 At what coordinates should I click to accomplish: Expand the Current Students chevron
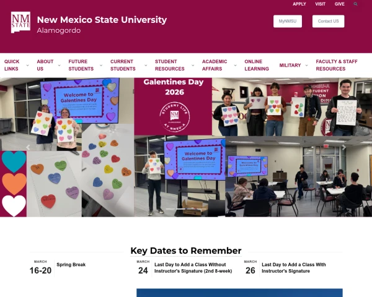(x=146, y=66)
